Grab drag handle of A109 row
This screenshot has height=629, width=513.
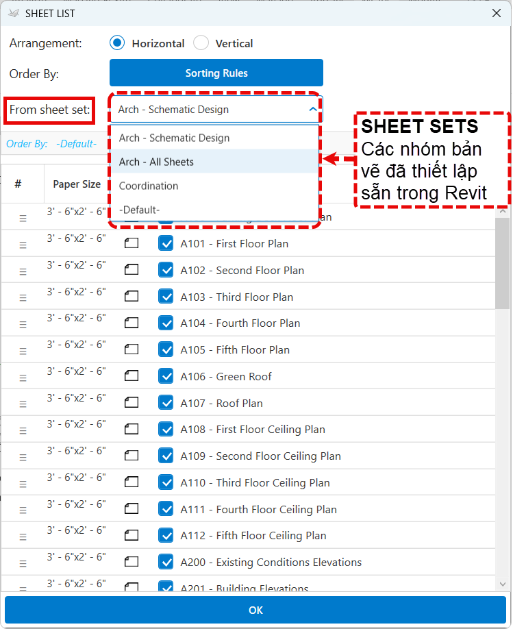coord(23,457)
